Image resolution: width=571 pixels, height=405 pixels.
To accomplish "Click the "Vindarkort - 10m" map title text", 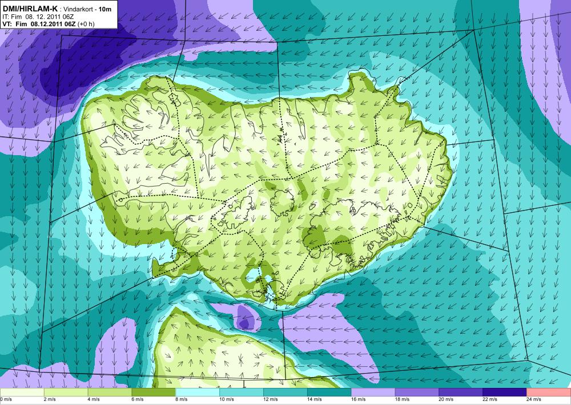I will pos(87,9).
